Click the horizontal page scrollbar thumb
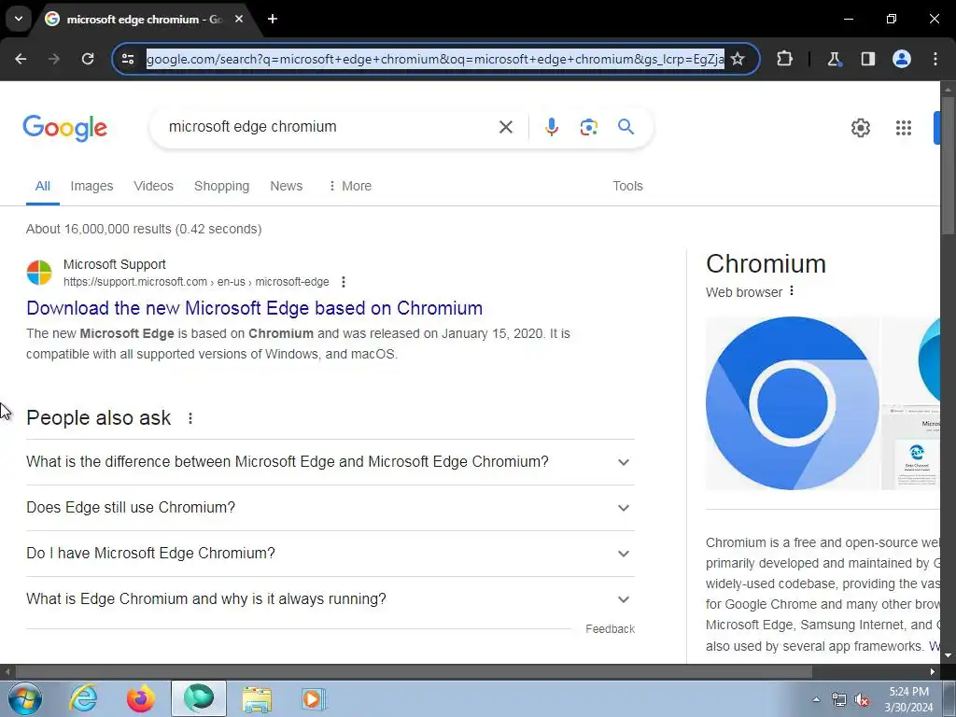Viewport: 956px width, 717px height. click(414, 672)
